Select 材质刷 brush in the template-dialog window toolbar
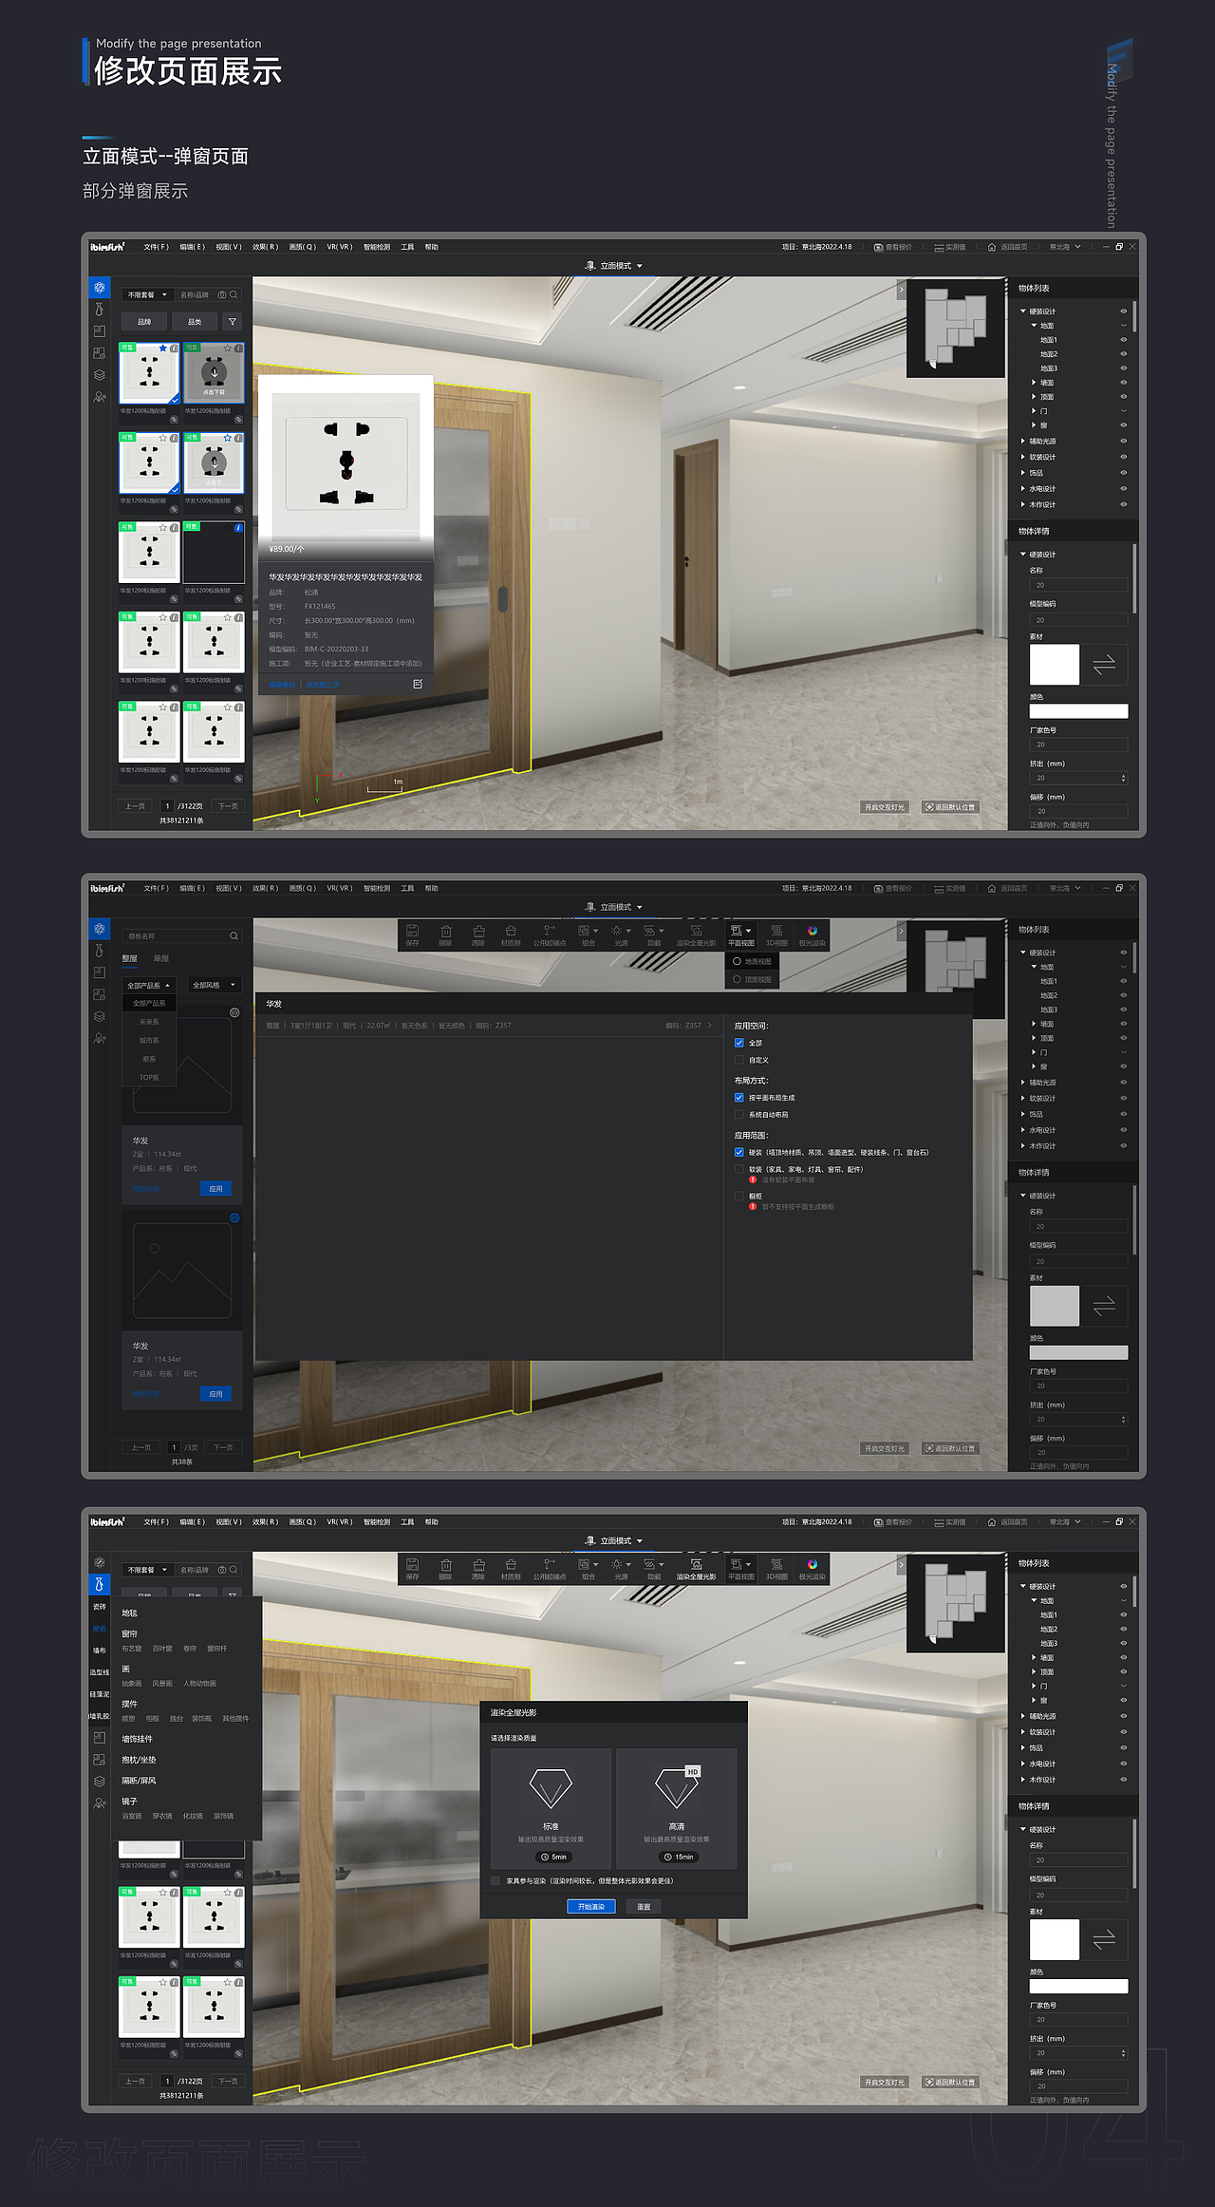Image resolution: width=1215 pixels, height=2207 pixels. (511, 935)
